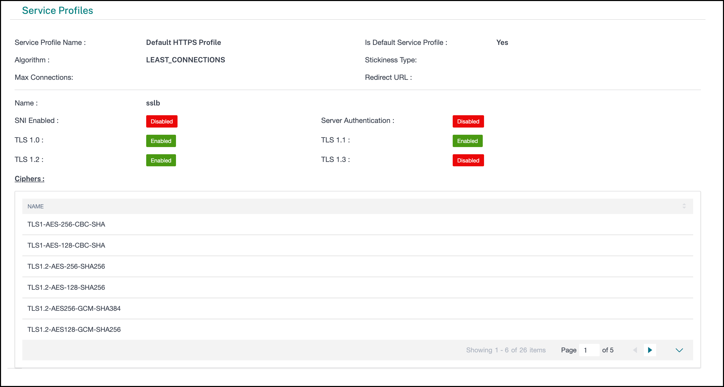Image resolution: width=724 pixels, height=387 pixels.
Task: Select TLS1.2-AES-128-SHA256 cipher row
Action: [357, 287]
